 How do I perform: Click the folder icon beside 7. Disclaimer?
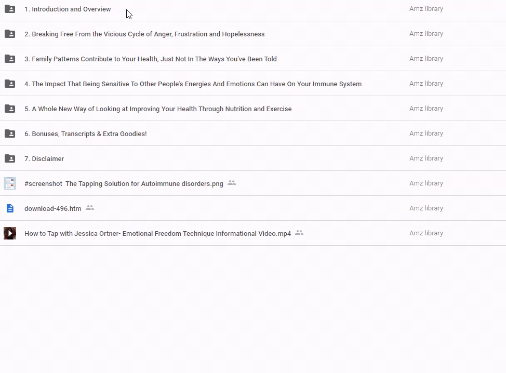tap(10, 158)
